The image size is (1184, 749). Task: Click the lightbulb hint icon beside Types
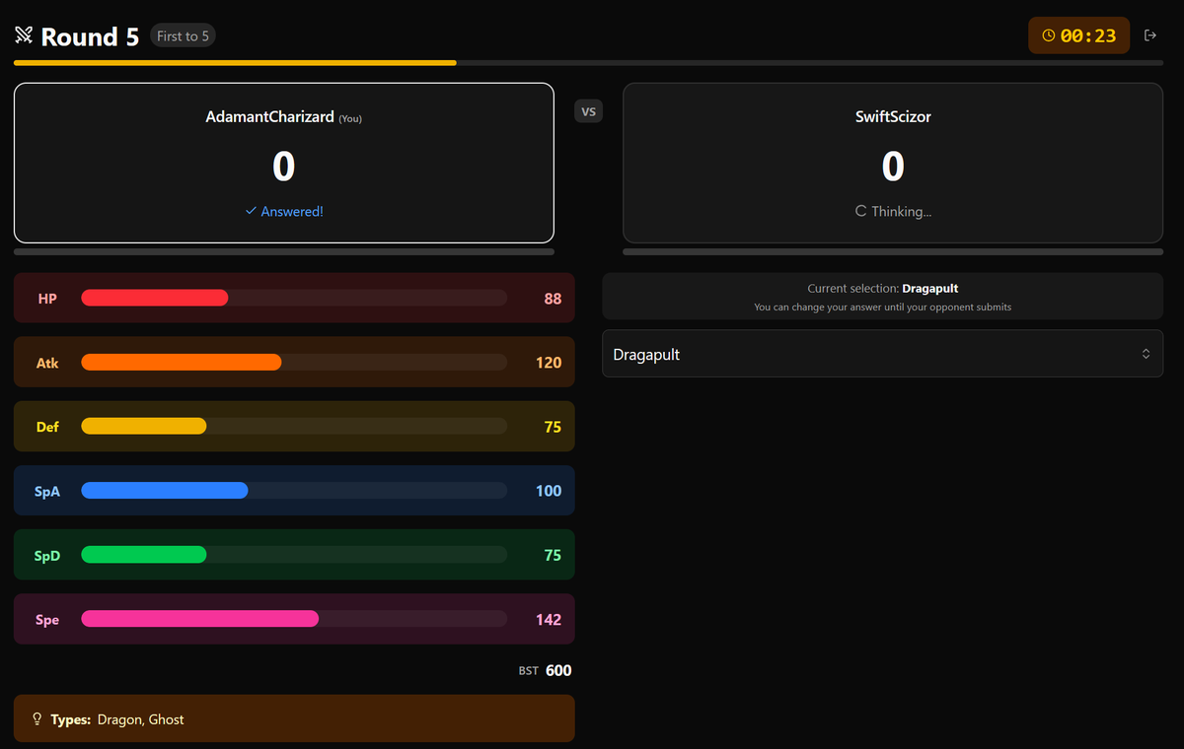(x=37, y=719)
